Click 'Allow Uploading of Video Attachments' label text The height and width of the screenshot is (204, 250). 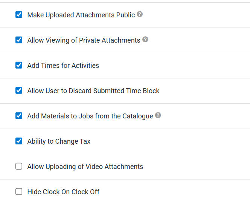[85, 167]
